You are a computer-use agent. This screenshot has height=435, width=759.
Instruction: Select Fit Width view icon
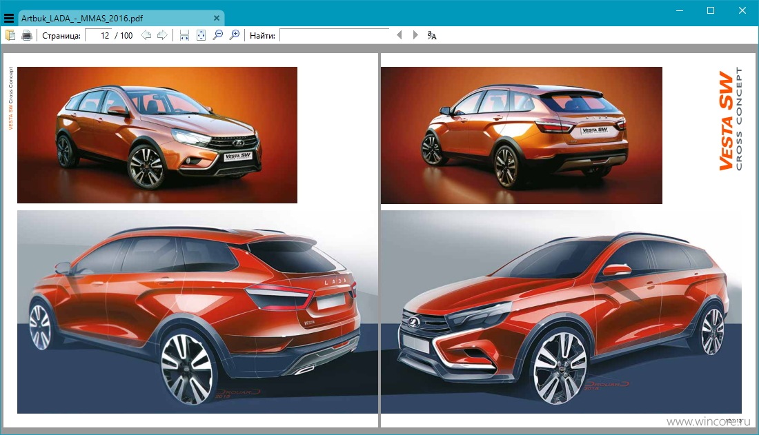(184, 35)
